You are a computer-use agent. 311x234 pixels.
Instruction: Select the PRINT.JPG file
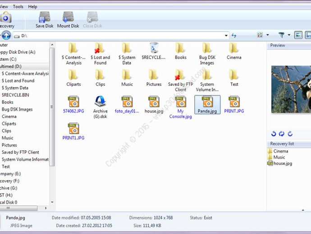(234, 104)
